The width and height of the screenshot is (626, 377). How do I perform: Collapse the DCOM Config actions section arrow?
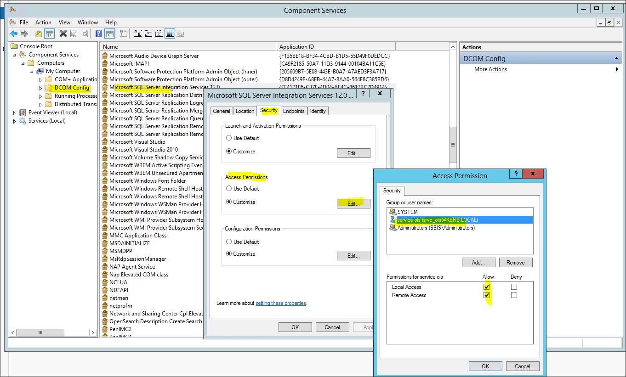616,58
